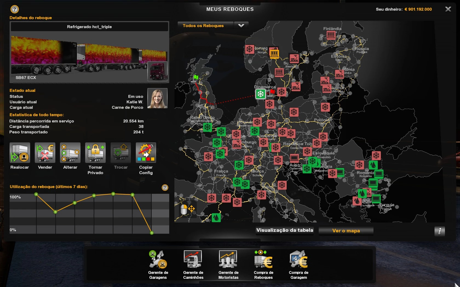Screen dimensions: 460x287
Task: Switch to Visualização da tabela
Action: tap(284, 230)
